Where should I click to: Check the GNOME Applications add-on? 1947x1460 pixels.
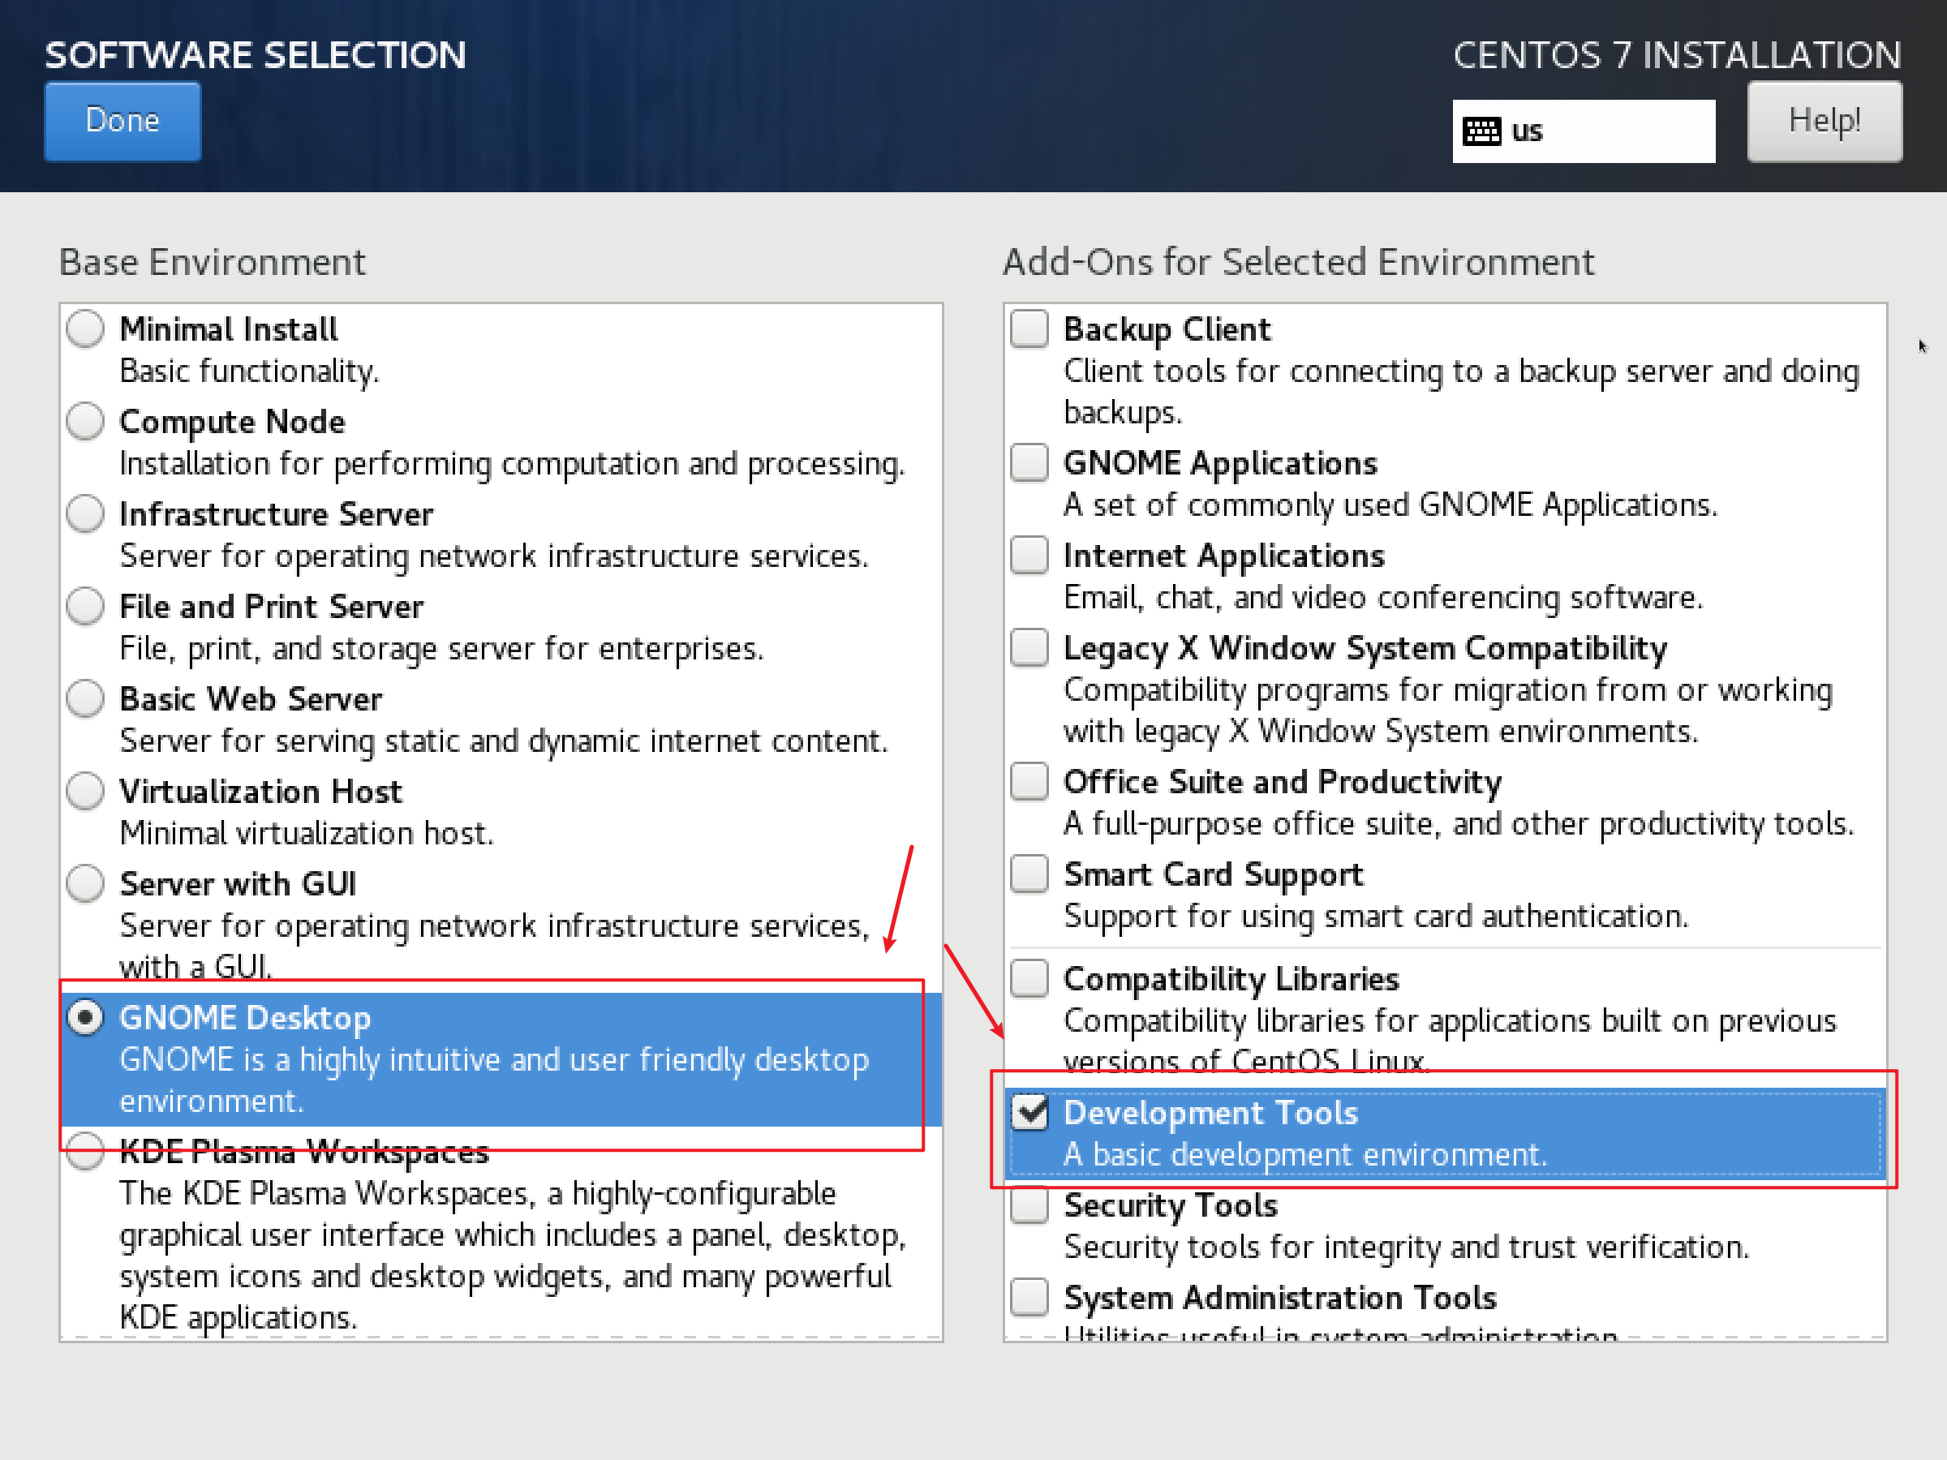coord(1029,463)
